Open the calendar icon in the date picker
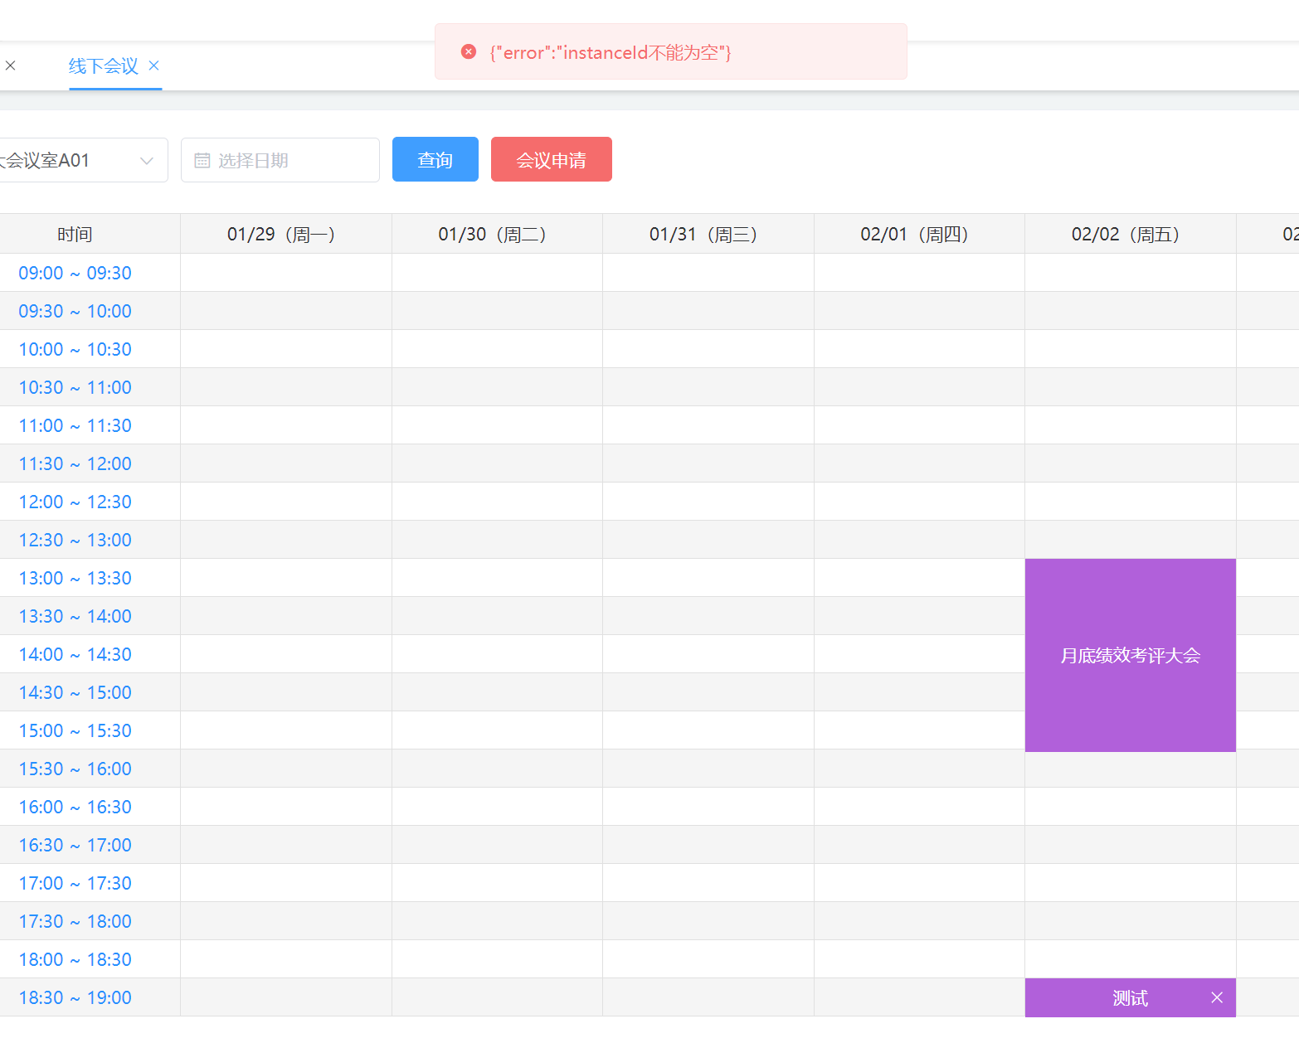This screenshot has width=1299, height=1043. pyautogui.click(x=202, y=161)
